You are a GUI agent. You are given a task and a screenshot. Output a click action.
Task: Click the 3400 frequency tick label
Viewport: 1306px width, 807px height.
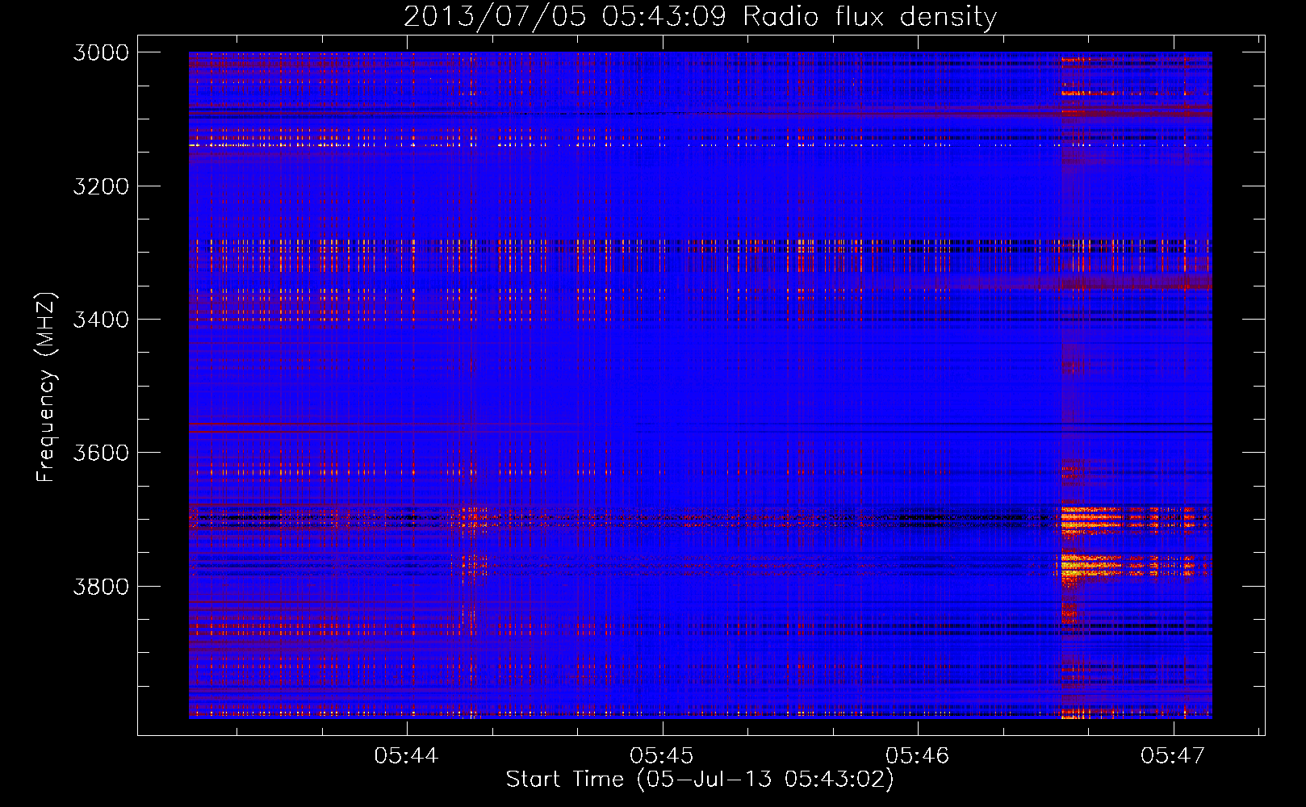click(x=101, y=320)
